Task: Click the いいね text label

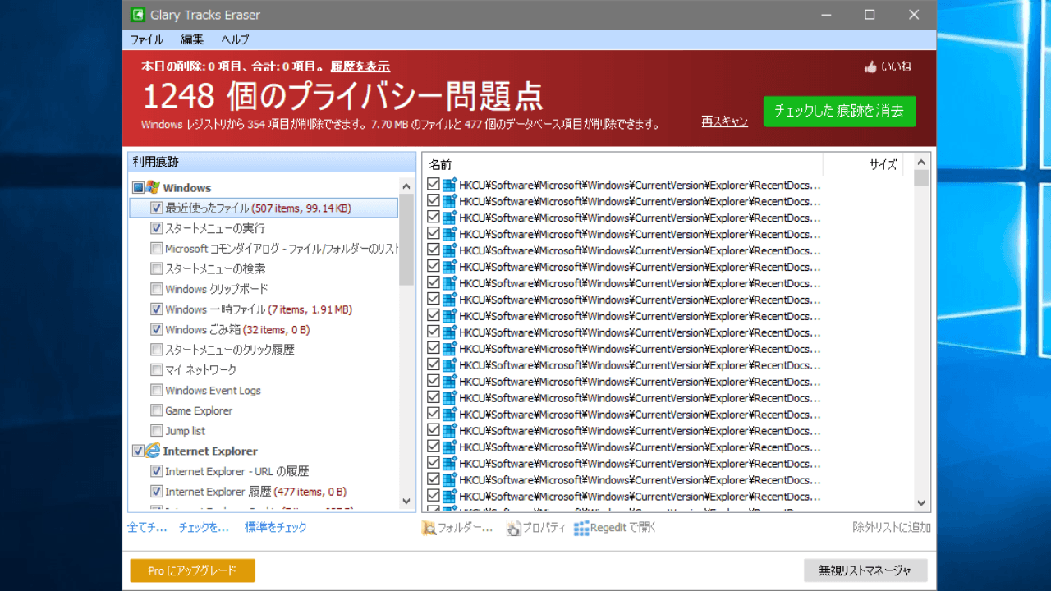Action: point(896,66)
